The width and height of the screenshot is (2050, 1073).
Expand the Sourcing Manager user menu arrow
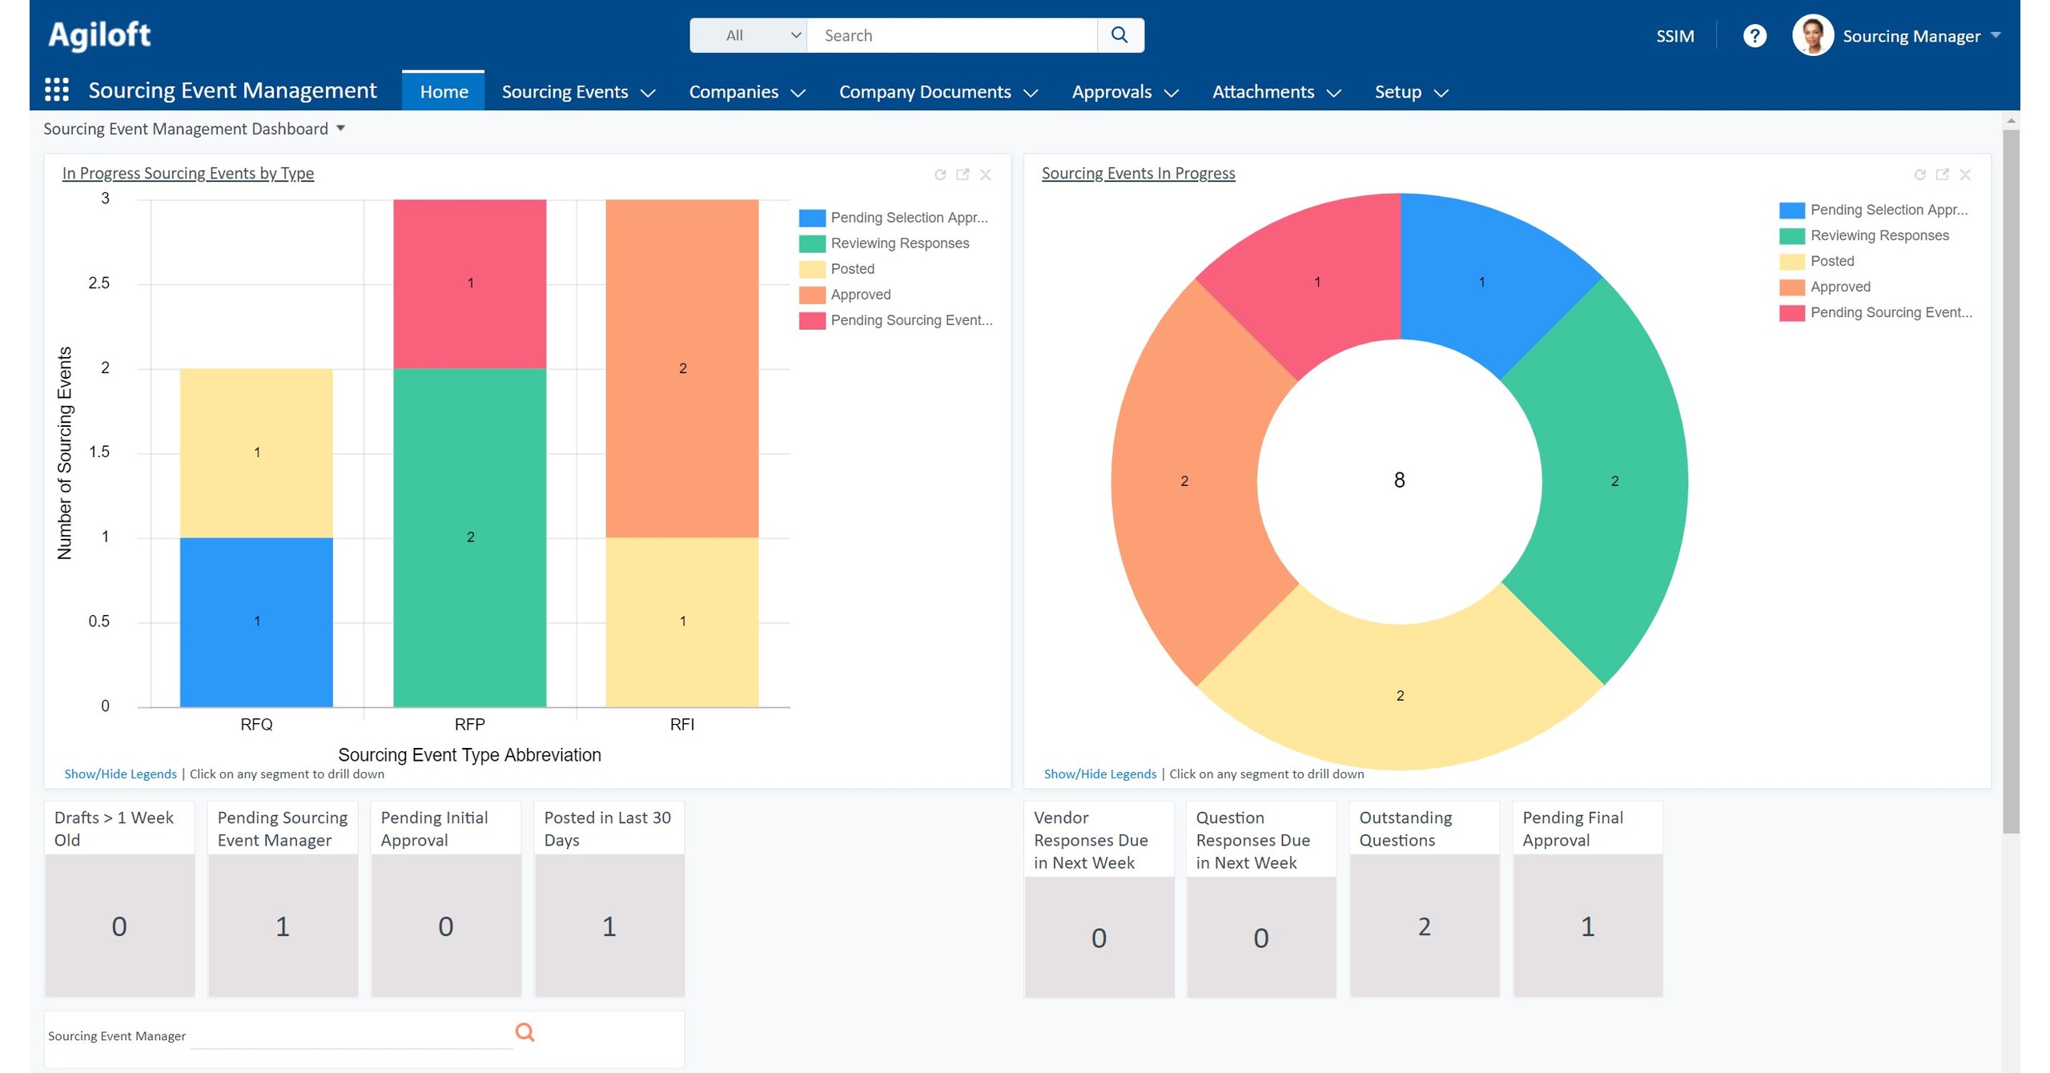(x=1995, y=36)
